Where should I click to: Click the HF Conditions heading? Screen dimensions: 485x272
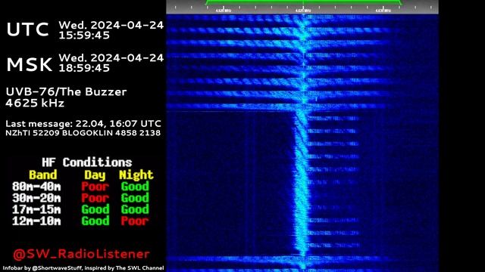87,162
